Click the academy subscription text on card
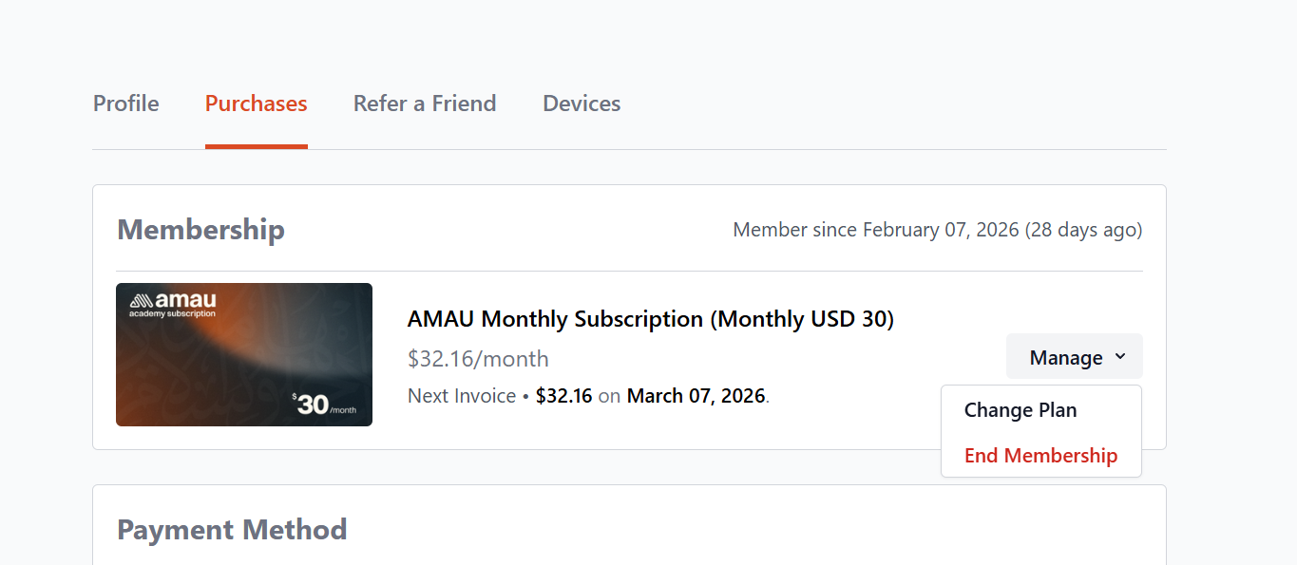The width and height of the screenshot is (1297, 565). pos(172,313)
